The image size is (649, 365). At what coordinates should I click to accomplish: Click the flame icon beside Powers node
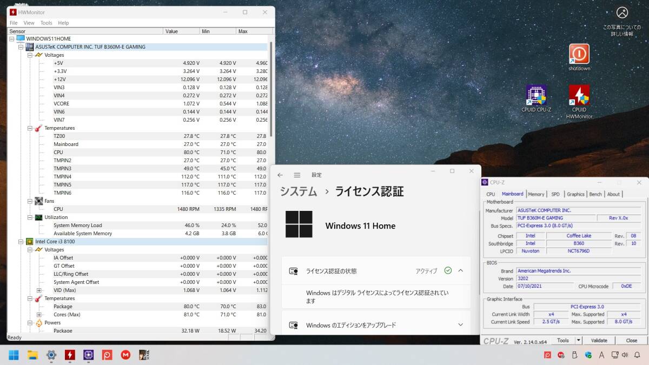pyautogui.click(x=38, y=323)
